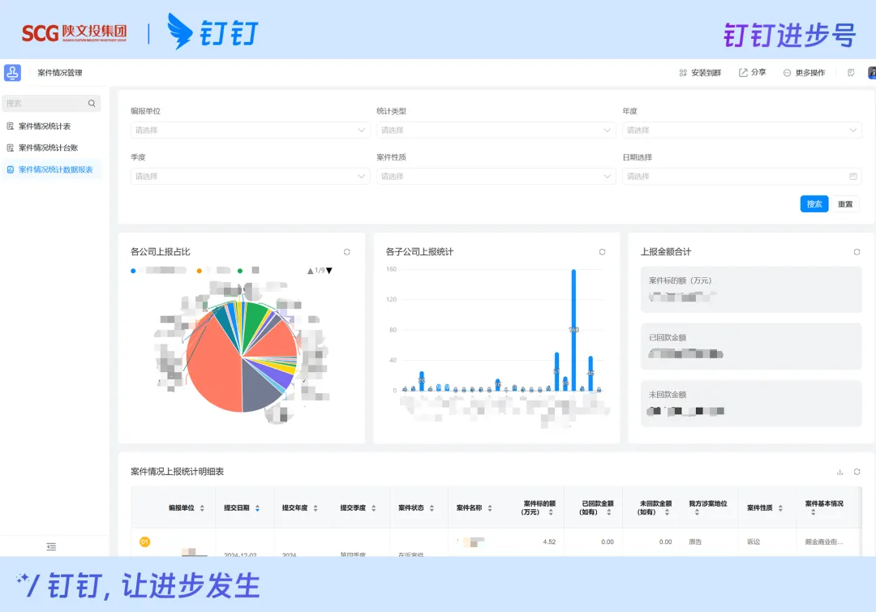Click the 案件情况管理 title text
This screenshot has width=876, height=612.
60,73
